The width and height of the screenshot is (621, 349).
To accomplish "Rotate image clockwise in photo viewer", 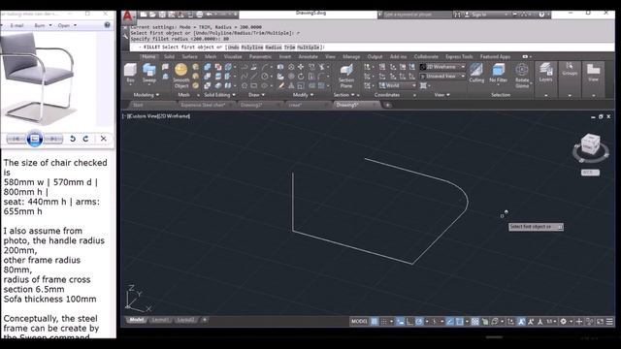I will point(86,139).
